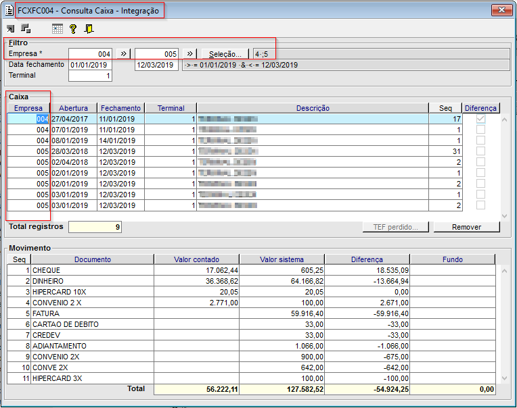Image resolution: width=517 pixels, height=408 pixels.
Task: Click Diferença header in Caixa grid
Action: [480, 108]
